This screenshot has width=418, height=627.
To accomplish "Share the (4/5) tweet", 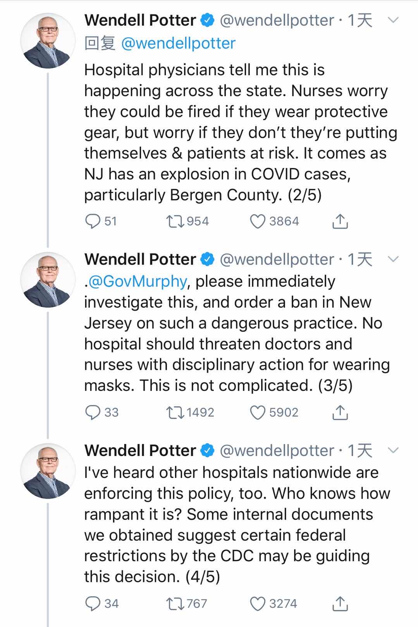I will click(340, 603).
